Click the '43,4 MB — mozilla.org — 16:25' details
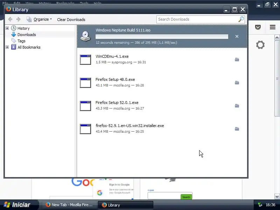Image resolution: width=280 pixels, height=210 pixels. point(120,132)
